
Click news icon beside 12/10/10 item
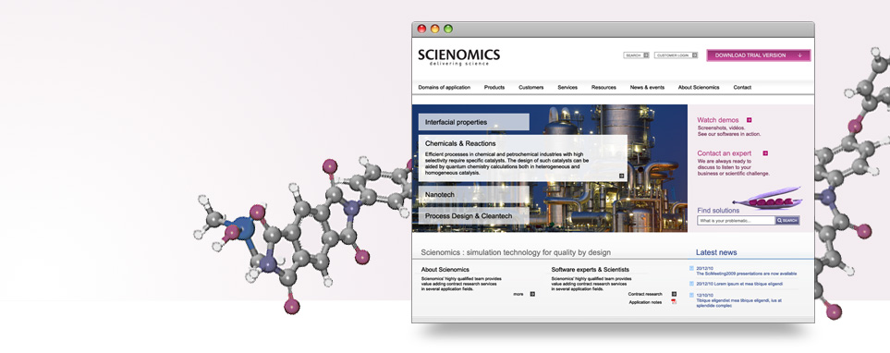tap(691, 295)
